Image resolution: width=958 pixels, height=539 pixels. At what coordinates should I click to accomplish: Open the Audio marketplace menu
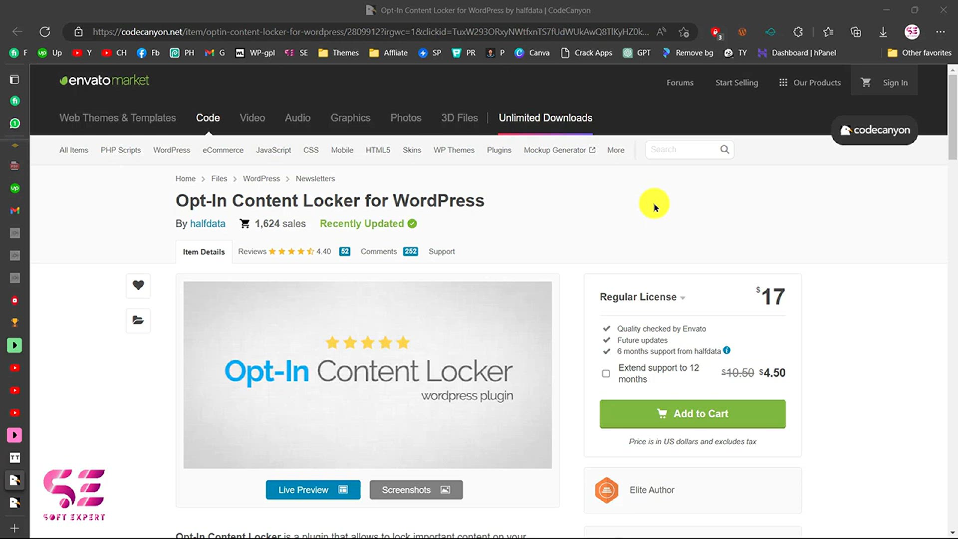(x=298, y=118)
